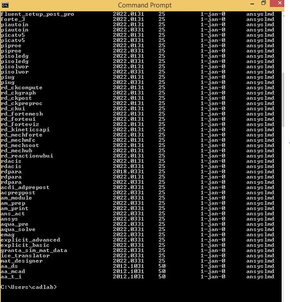
Task: Select the explicit_basic feature name
Action: 25,245
